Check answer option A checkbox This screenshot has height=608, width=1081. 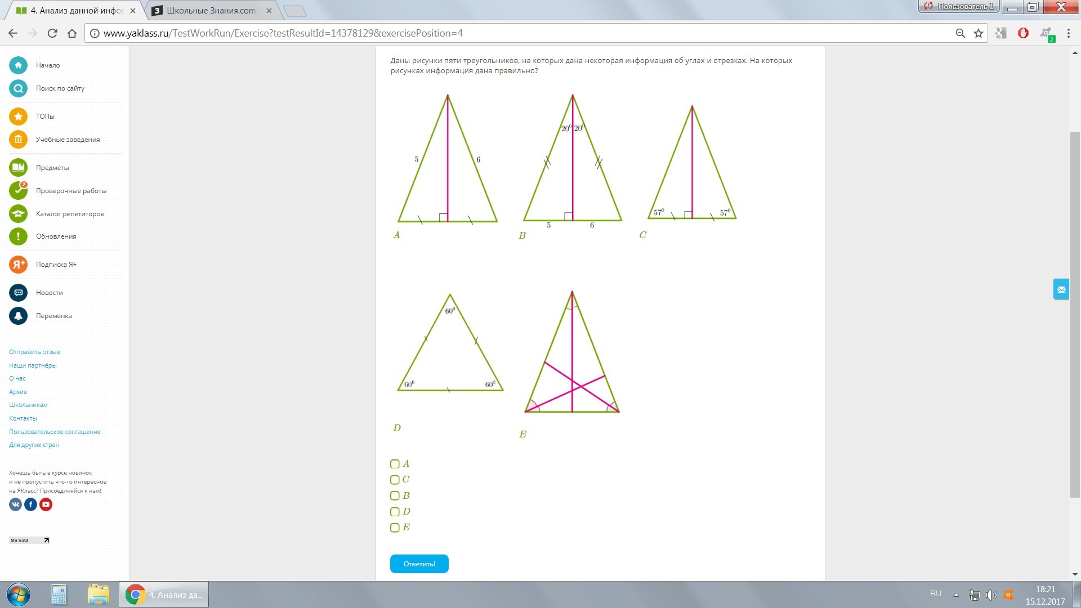395,464
